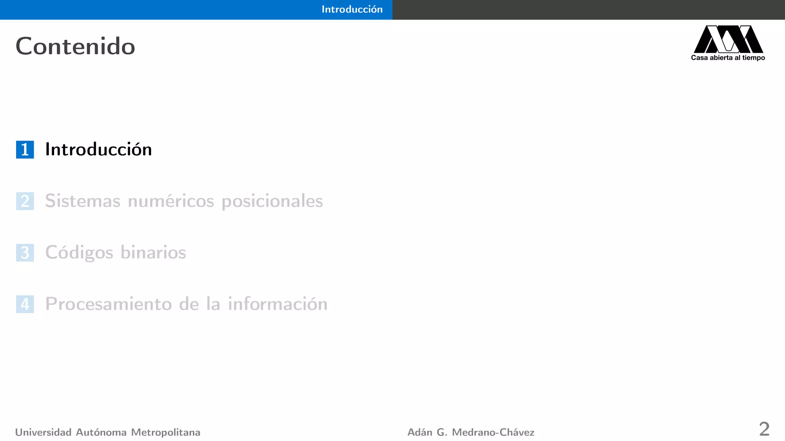Click the faded number 4 box
785x441 pixels.
click(25, 304)
